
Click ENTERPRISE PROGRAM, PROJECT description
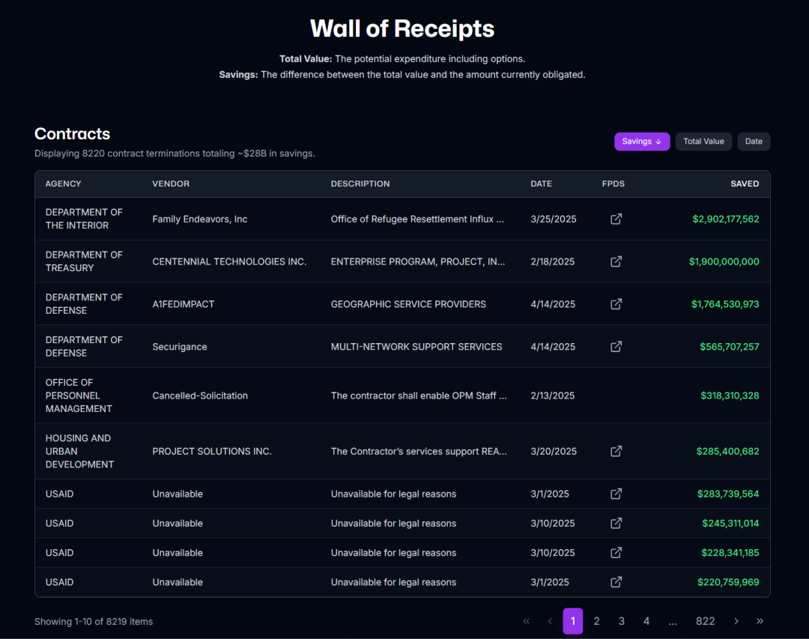(418, 261)
